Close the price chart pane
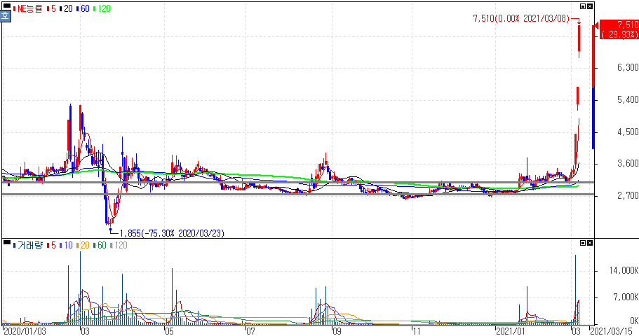The height and width of the screenshot is (336, 639). point(590,6)
